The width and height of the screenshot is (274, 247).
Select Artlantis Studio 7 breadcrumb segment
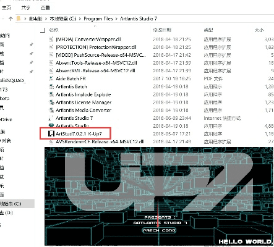click(139, 19)
